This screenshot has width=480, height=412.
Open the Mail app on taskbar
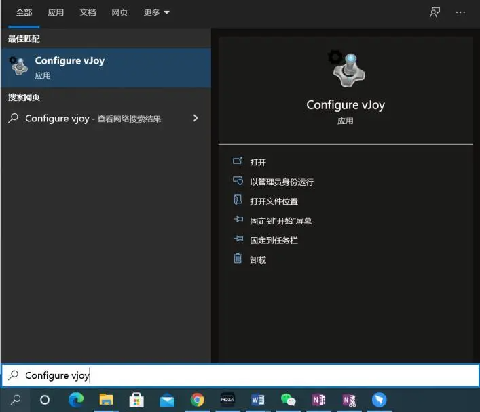click(x=167, y=400)
